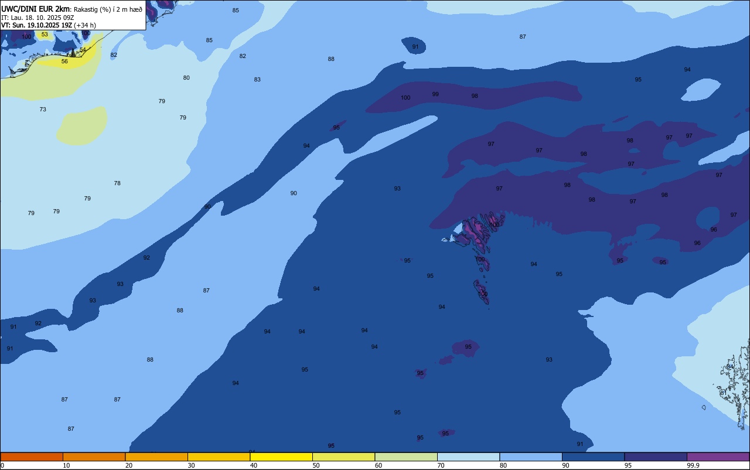Click the '50' tick label on the legend
The width and height of the screenshot is (750, 470).
(316, 465)
